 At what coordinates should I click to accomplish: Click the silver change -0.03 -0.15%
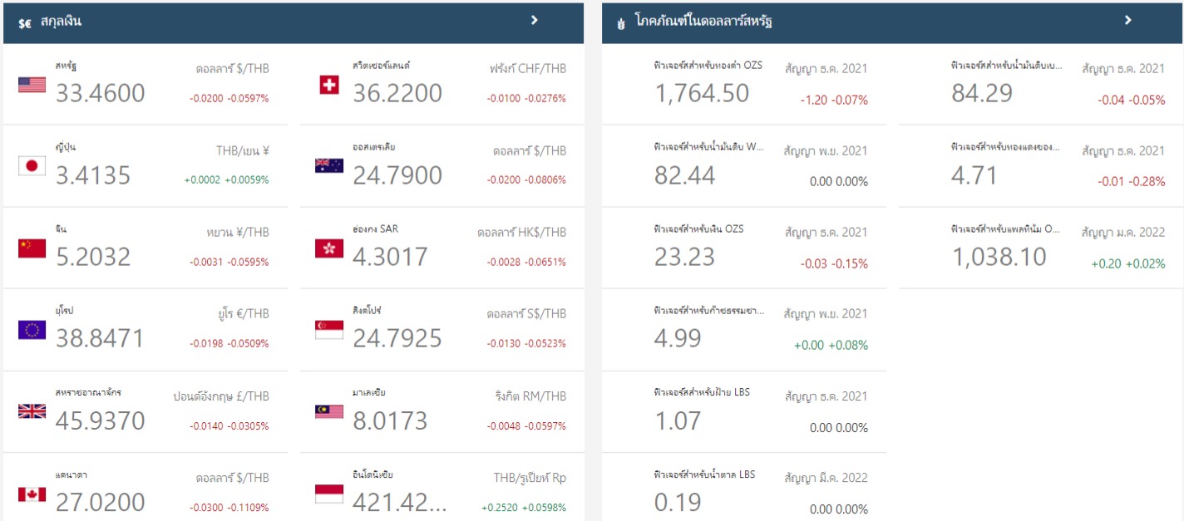[834, 263]
